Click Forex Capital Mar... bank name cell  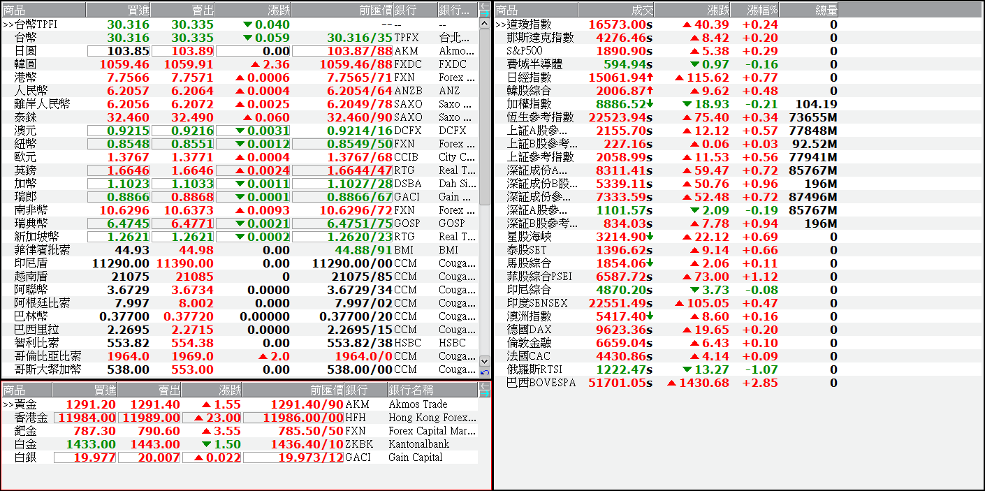click(432, 431)
